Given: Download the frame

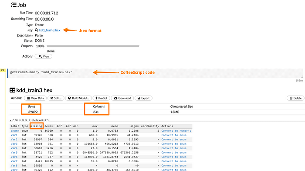Looking at the screenshot, I should pos(122,98).
